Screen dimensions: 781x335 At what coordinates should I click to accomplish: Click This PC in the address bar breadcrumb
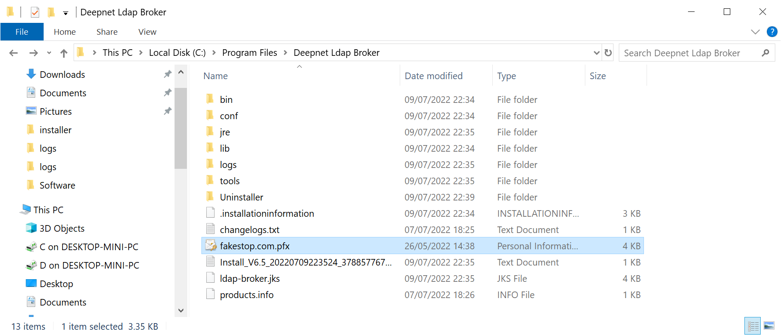tap(118, 53)
